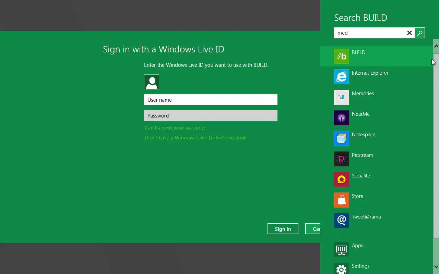Click the search magnifier button
The width and height of the screenshot is (439, 274).
pos(420,33)
